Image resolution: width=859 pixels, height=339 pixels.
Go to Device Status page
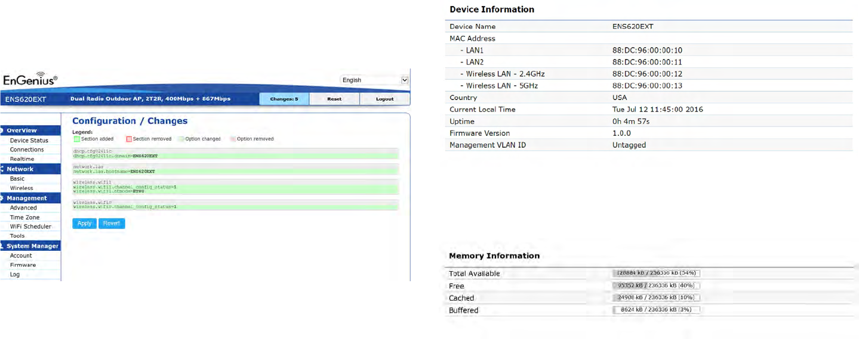coord(29,141)
